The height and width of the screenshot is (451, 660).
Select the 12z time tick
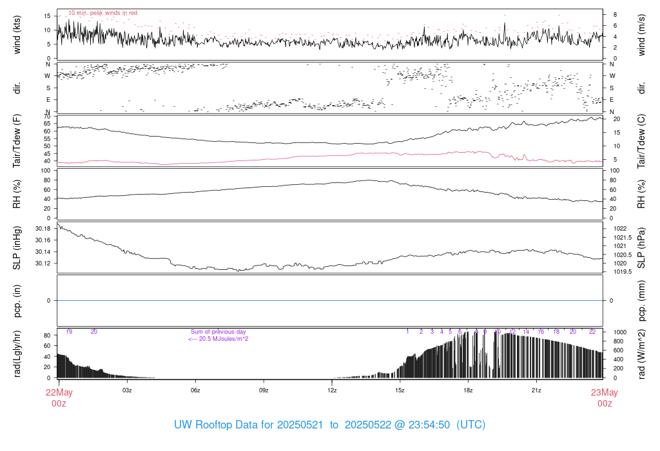coord(332,390)
